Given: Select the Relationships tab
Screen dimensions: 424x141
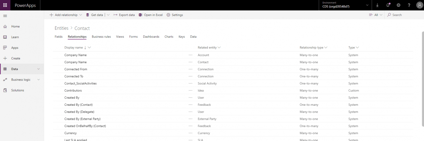Looking at the screenshot, I should [77, 37].
